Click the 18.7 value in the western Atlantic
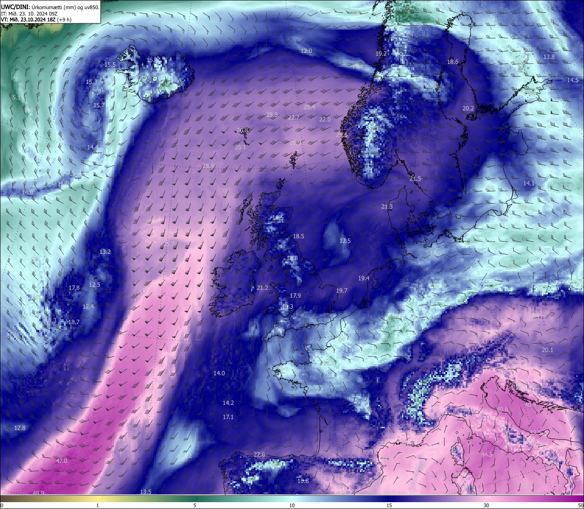Image resolution: width=584 pixels, height=509 pixels. pos(74,322)
